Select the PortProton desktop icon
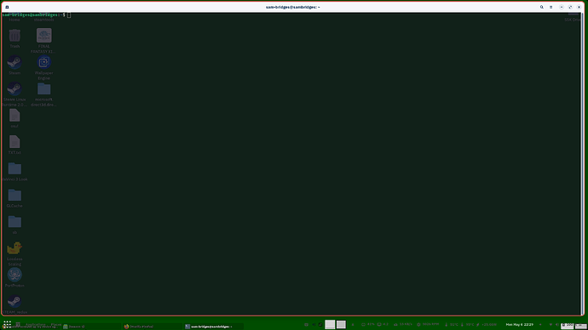The height and width of the screenshot is (330, 588). pyautogui.click(x=14, y=277)
